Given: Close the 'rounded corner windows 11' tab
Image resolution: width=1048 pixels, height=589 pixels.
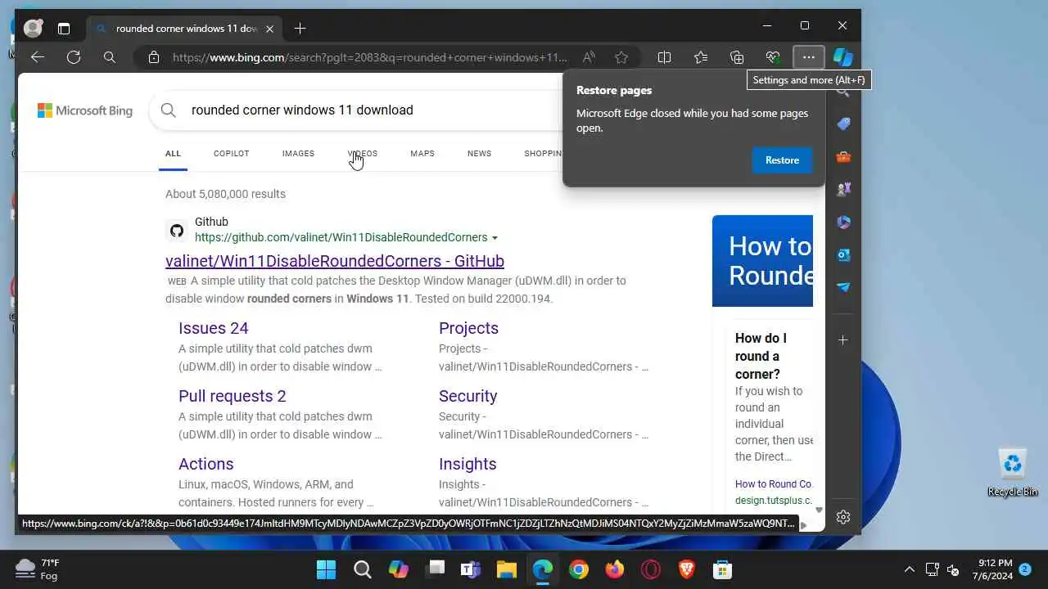Looking at the screenshot, I should click(x=269, y=29).
